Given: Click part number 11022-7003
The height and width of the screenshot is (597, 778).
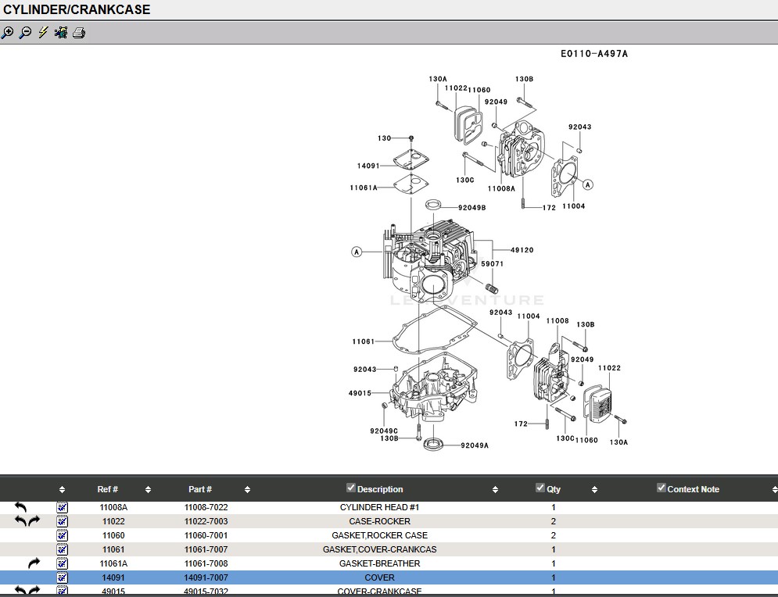Looking at the screenshot, I should point(206,521).
